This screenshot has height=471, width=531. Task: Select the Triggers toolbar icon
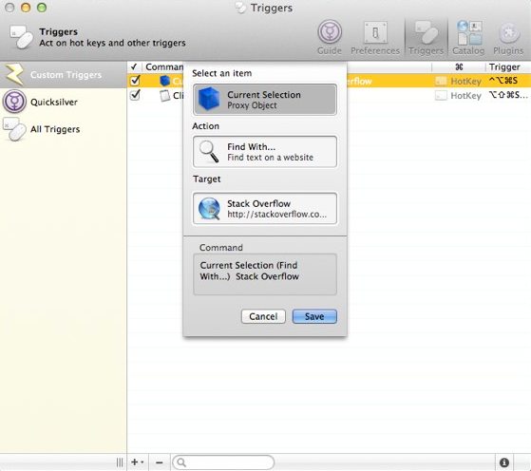coord(426,37)
